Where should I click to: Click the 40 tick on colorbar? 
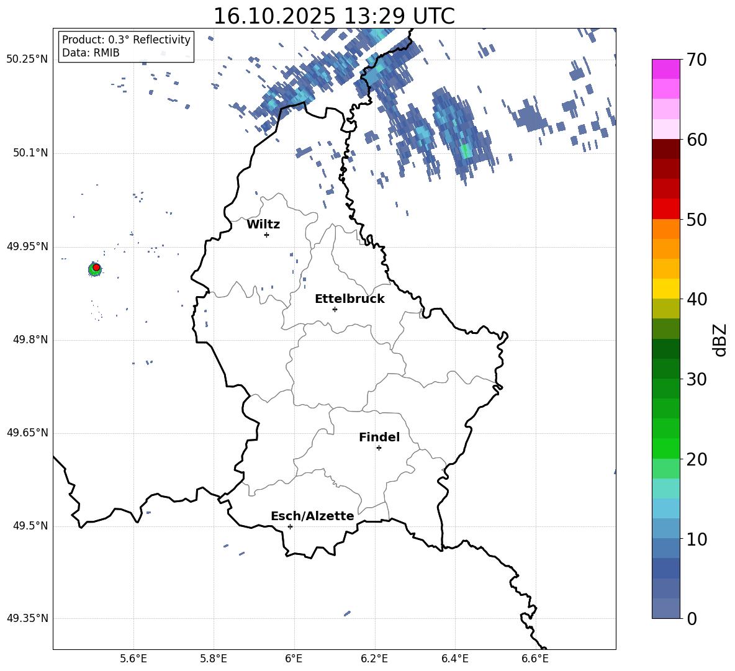pyautogui.click(x=697, y=299)
